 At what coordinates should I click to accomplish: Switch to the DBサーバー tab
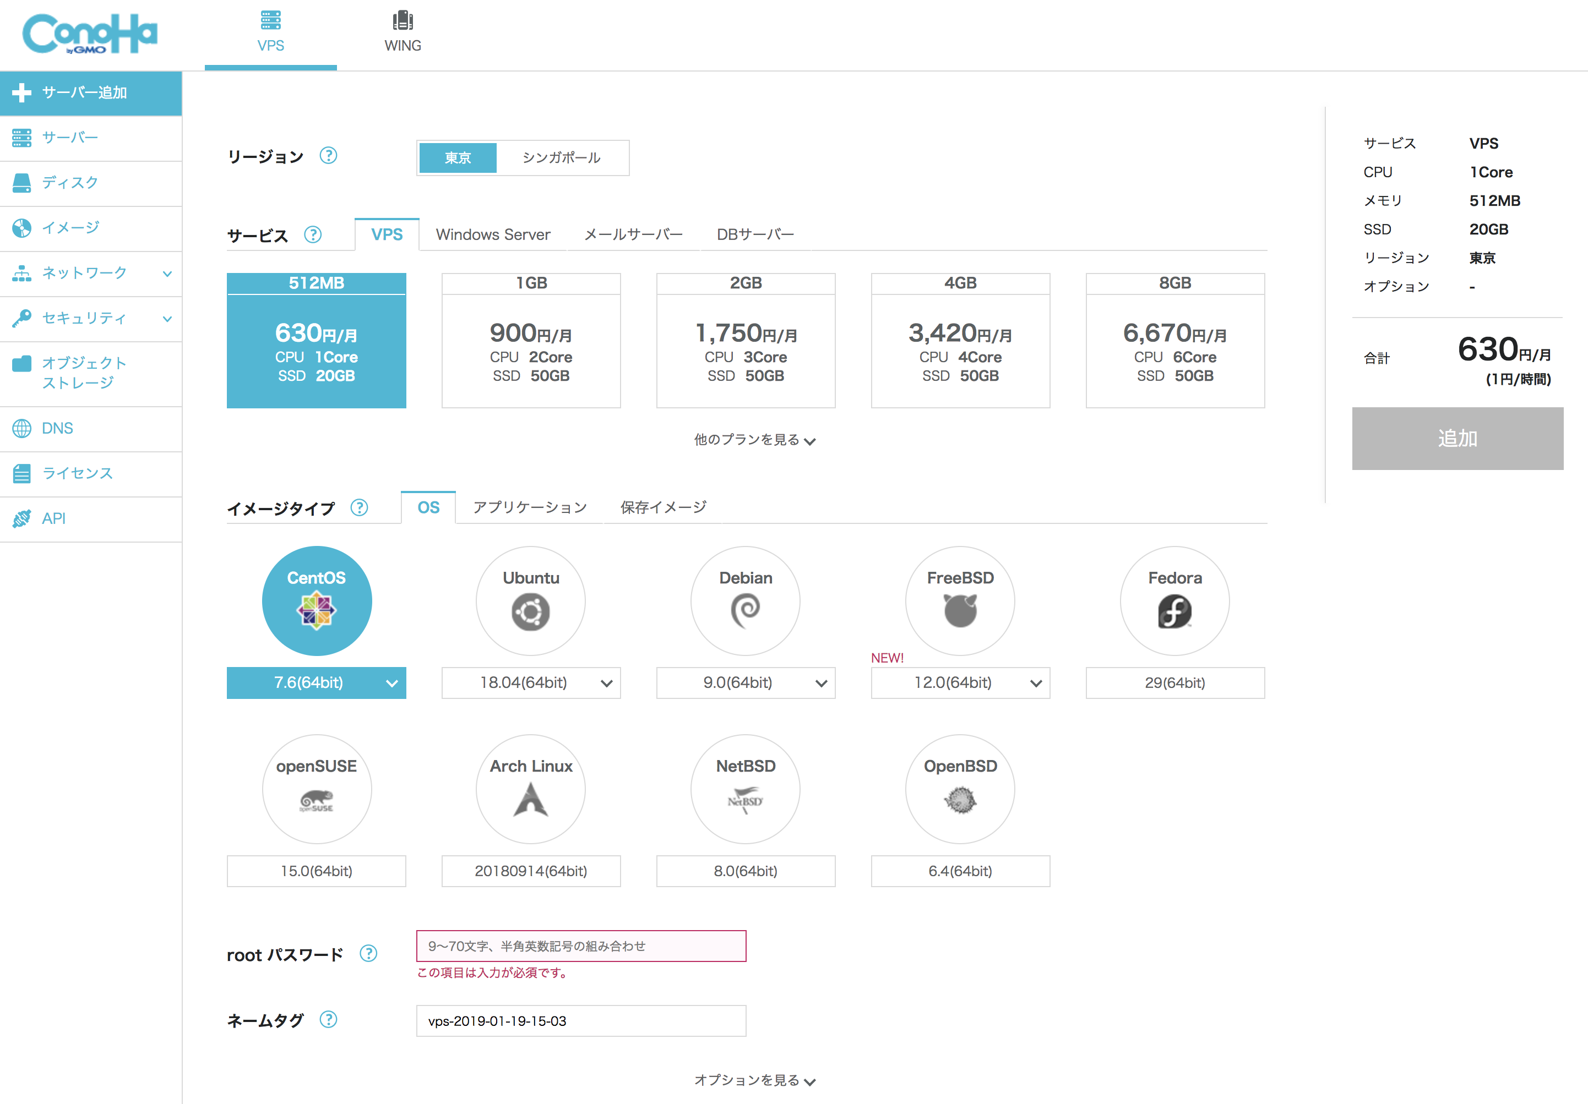754,234
